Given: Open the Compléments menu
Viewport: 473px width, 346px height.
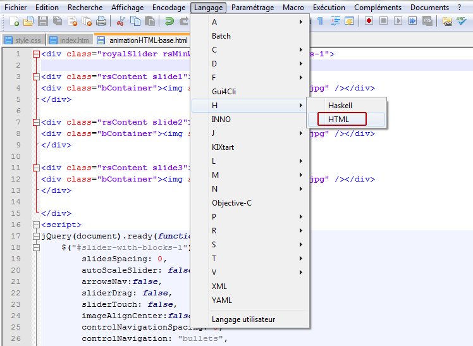Looking at the screenshot, I should pos(378,8).
